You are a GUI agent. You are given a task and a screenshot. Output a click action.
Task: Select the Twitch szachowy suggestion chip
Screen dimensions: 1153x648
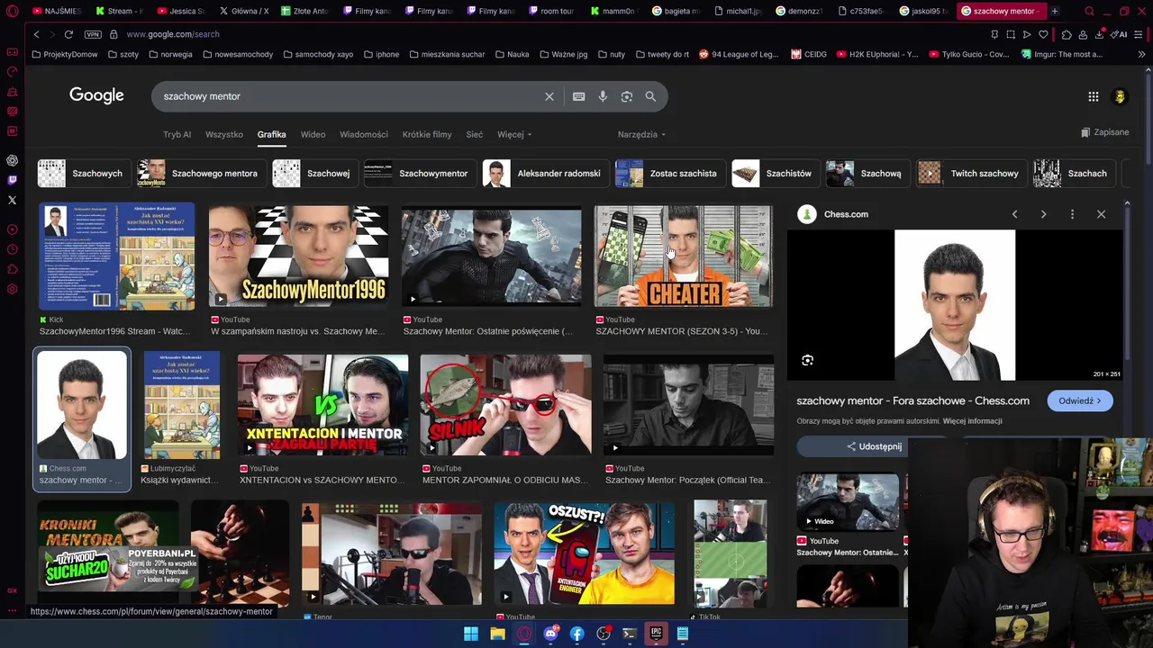pyautogui.click(x=971, y=173)
